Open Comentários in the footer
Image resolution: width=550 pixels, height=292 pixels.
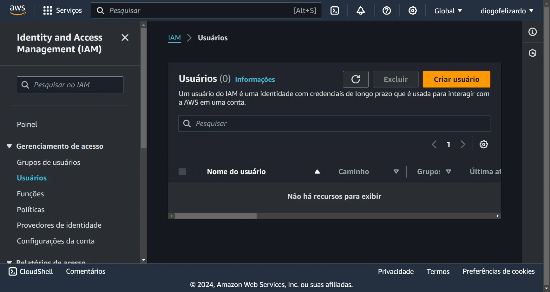(x=86, y=271)
